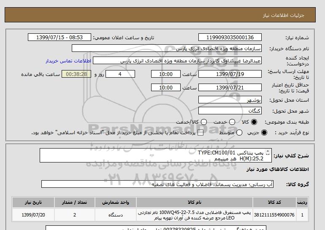Click the row number 1 cell
This screenshot has height=230, width=325.
302,215
